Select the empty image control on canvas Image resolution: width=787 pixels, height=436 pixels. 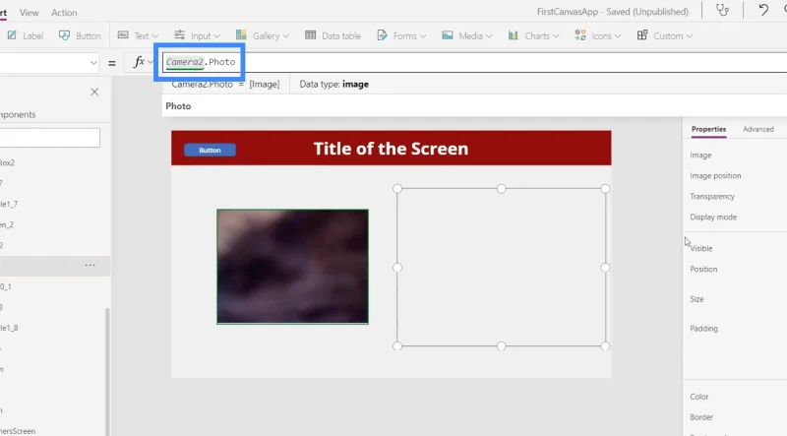(x=501, y=268)
